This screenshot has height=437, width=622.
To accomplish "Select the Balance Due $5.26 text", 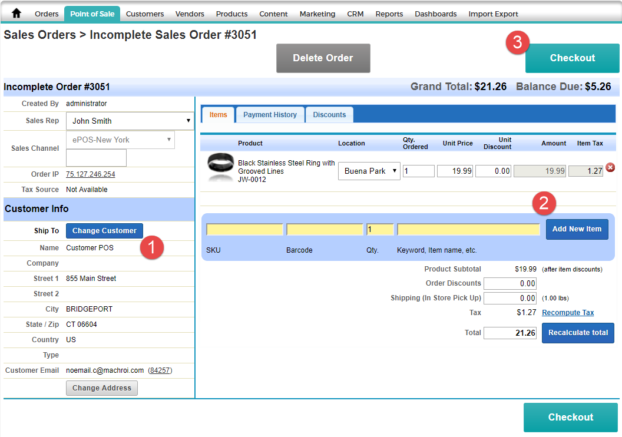I will [x=563, y=87].
